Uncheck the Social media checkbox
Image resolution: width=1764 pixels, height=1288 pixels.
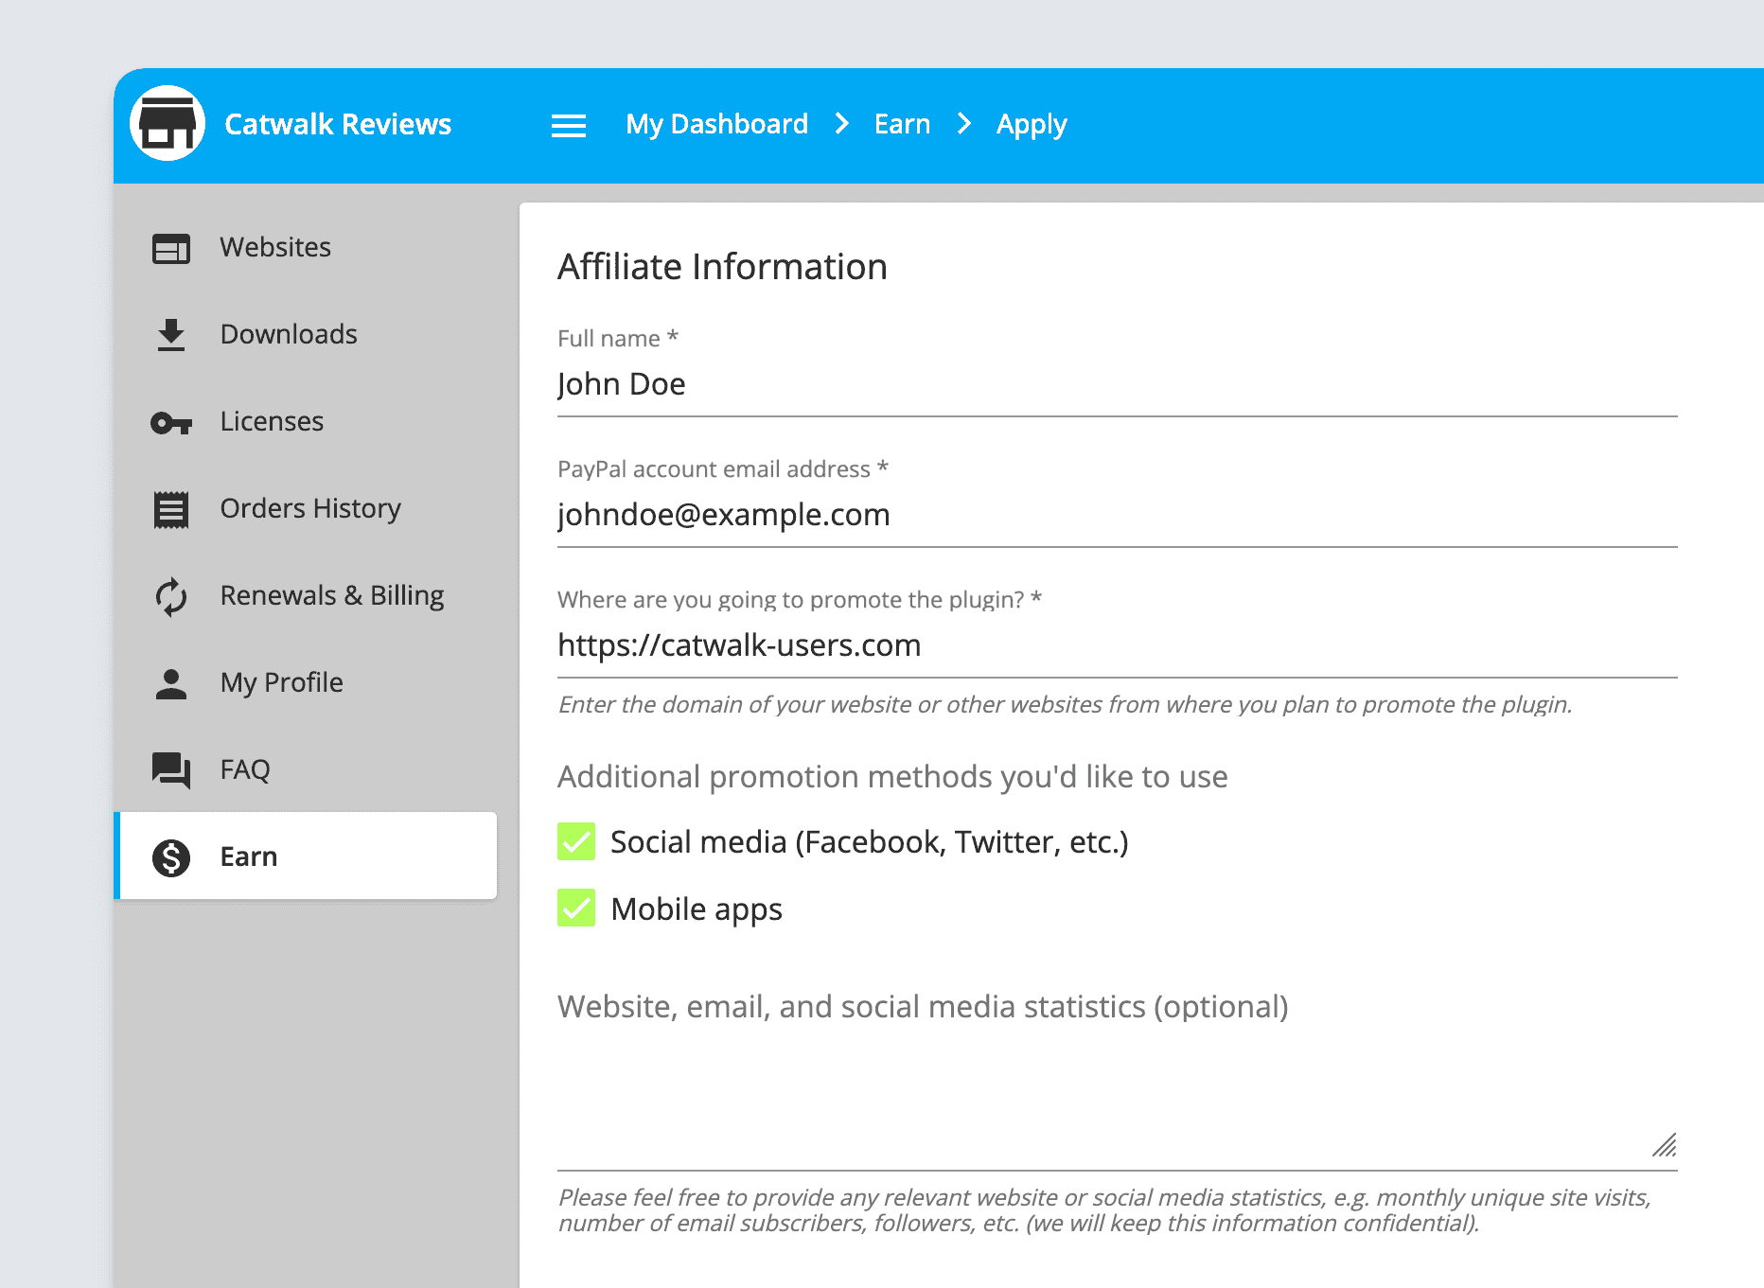(x=576, y=841)
